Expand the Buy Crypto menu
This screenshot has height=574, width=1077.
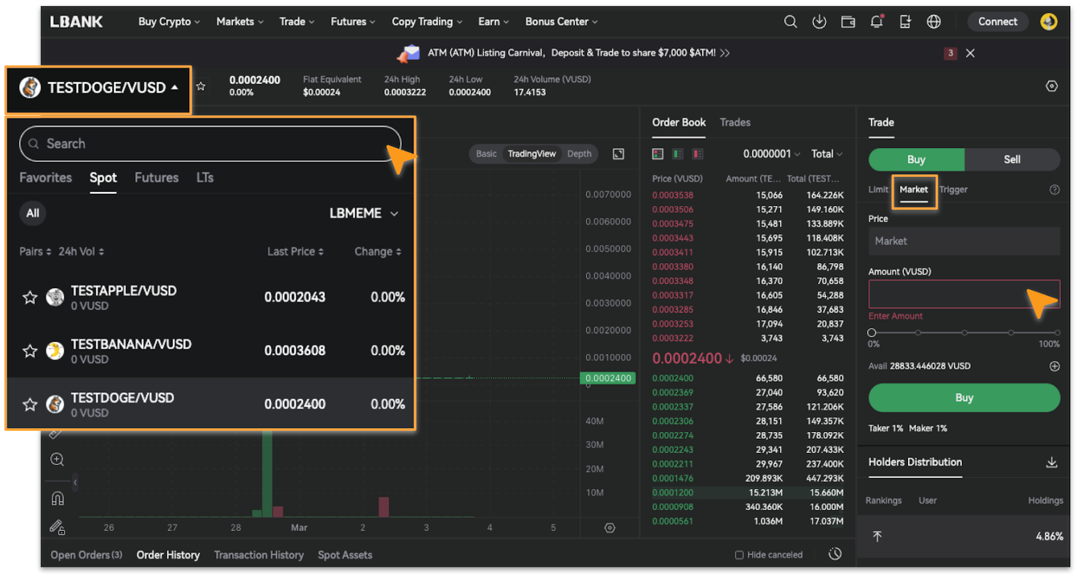[169, 22]
